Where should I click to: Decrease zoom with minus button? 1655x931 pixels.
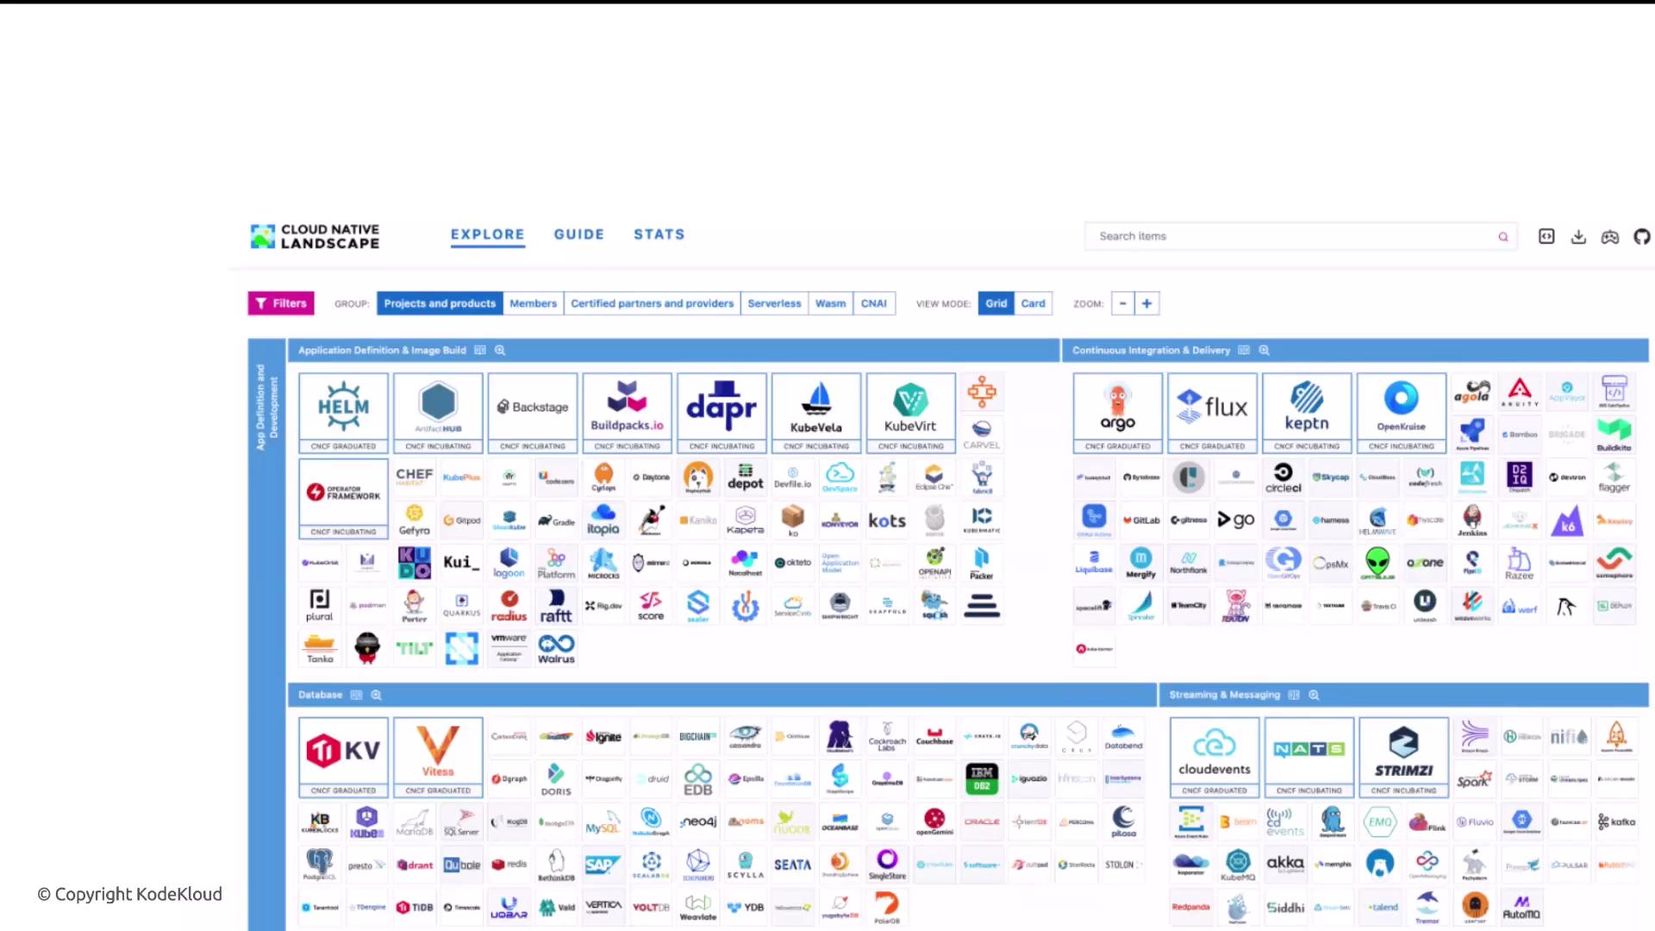click(1122, 303)
